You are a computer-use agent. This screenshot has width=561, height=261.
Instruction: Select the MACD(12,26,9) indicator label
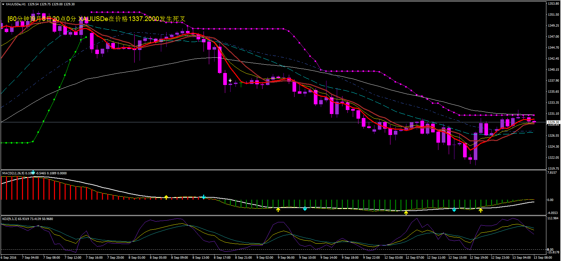(x=13, y=173)
